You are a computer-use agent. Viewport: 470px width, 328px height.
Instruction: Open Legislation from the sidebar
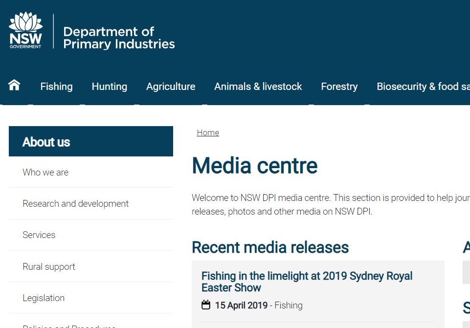pyautogui.click(x=44, y=298)
